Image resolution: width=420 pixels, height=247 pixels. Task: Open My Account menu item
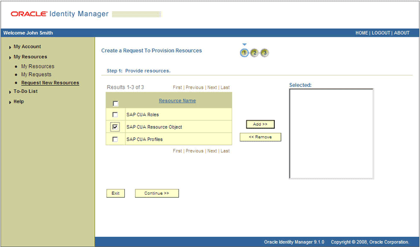click(28, 47)
